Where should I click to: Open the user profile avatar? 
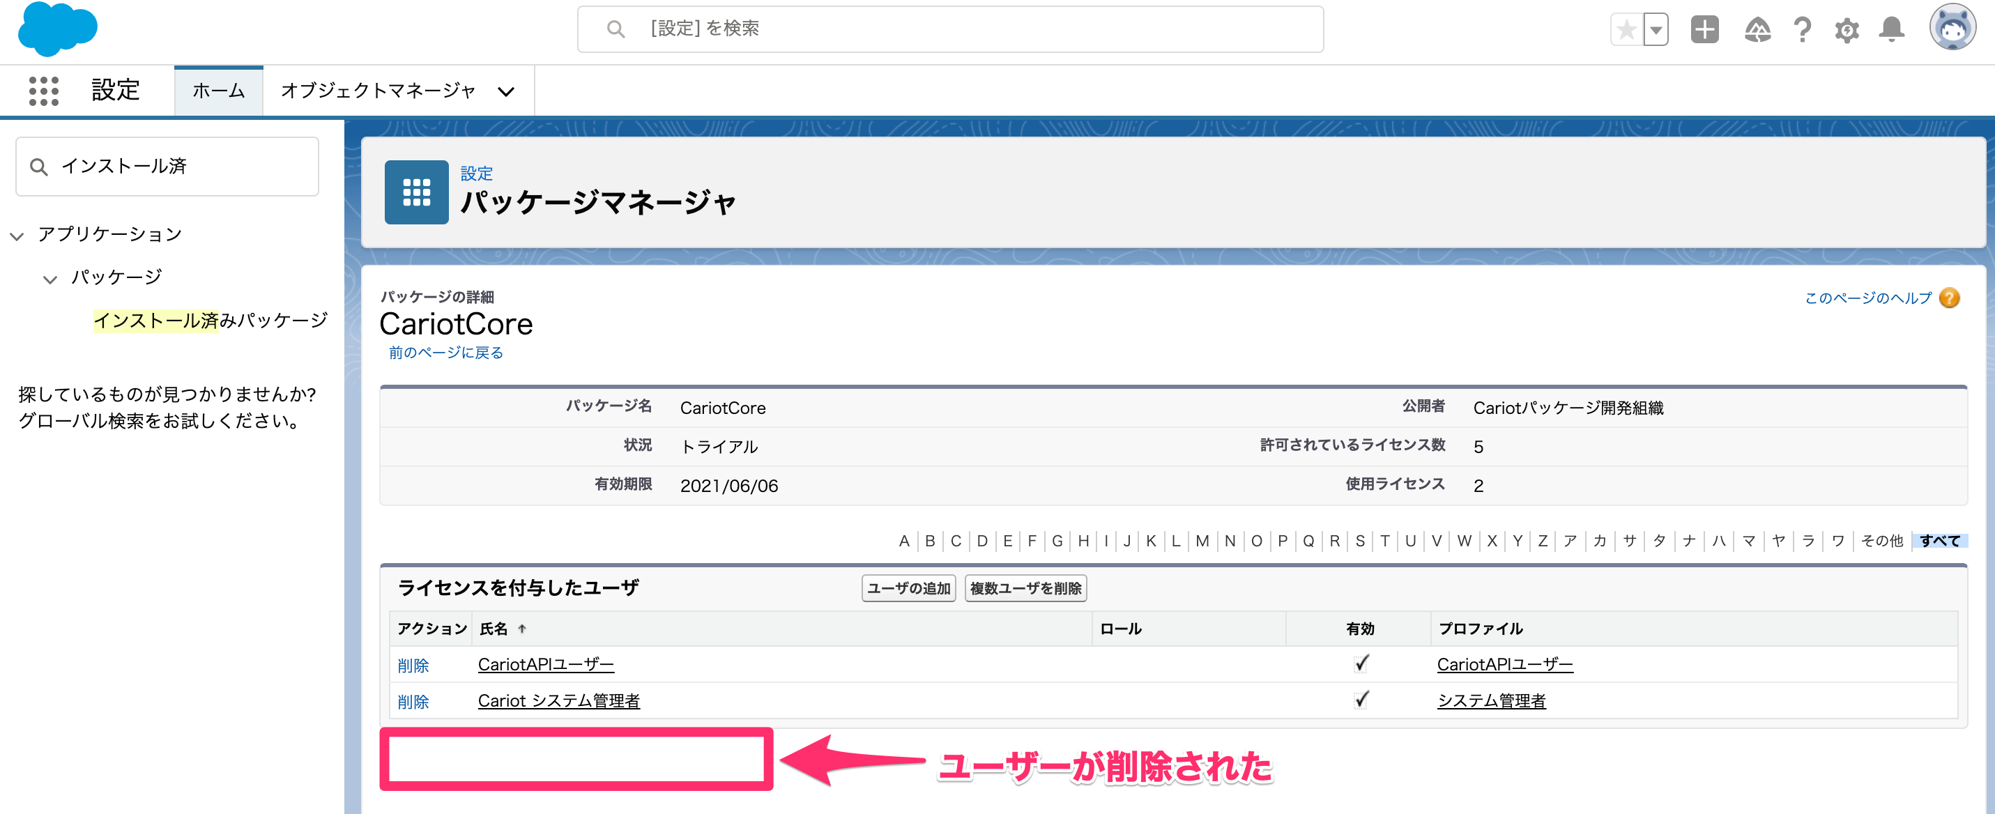pos(1952,29)
